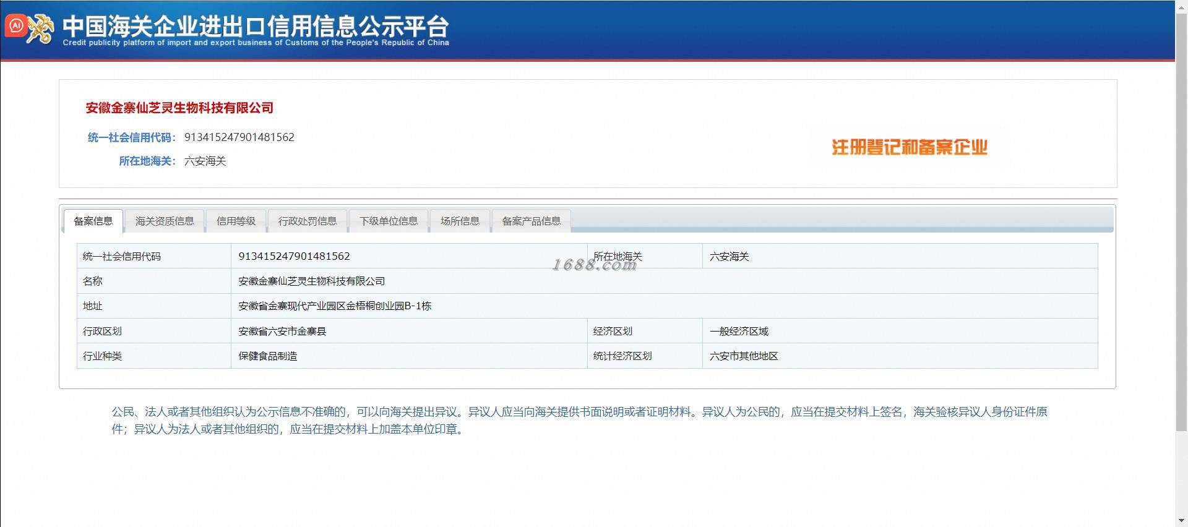Click the scrollbar down arrow
The image size is (1188, 527).
[x=1181, y=521]
